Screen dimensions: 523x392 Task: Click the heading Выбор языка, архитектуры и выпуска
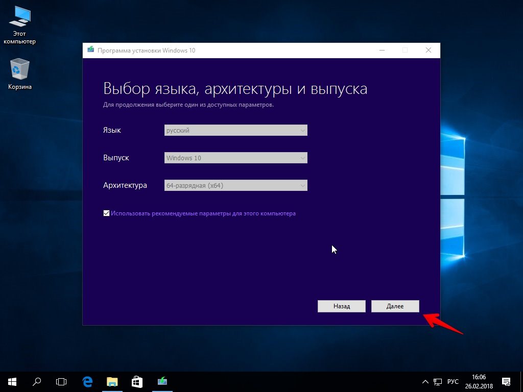click(235, 89)
